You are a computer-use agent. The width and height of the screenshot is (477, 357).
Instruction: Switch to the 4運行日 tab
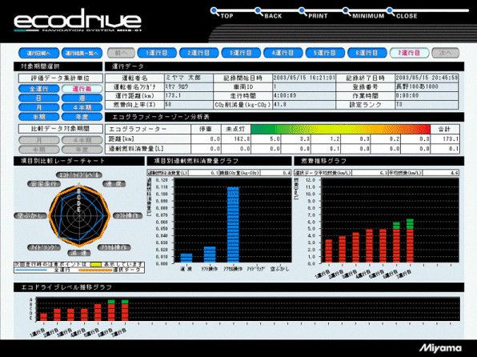pyautogui.click(x=283, y=53)
